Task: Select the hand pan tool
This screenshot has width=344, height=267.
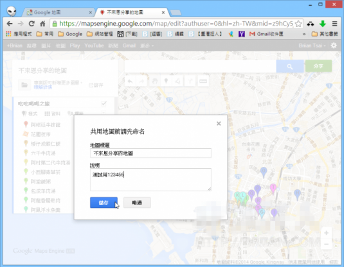Action: (155, 82)
